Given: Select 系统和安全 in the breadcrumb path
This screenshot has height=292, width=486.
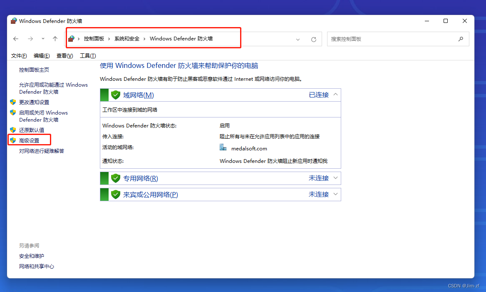Looking at the screenshot, I should [x=127, y=39].
